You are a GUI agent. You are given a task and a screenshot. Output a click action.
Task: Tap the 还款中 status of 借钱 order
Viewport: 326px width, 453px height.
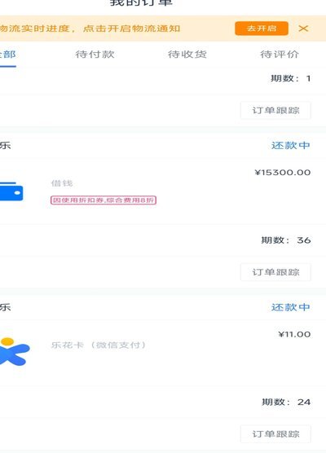290,145
